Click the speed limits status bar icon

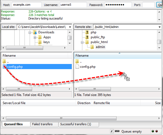[117, 131]
